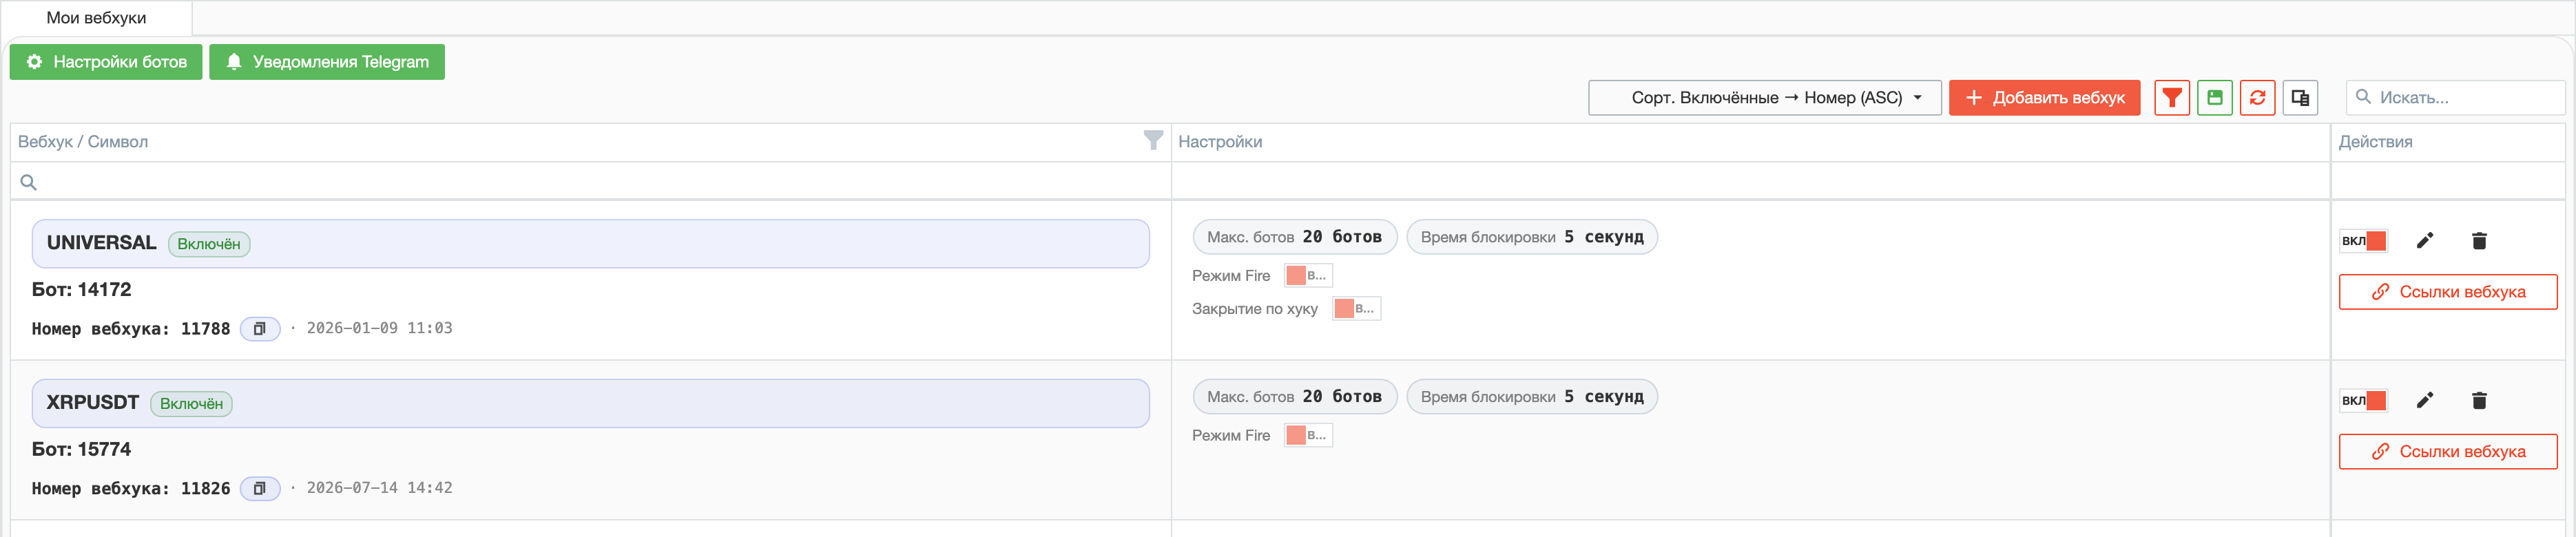Viewport: 2576px width, 537px height.
Task: Click the date 2026-07-14 14:42
Action: (x=379, y=488)
